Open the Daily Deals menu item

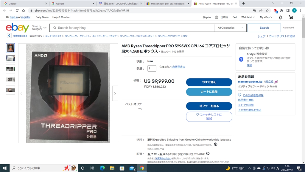42,17
